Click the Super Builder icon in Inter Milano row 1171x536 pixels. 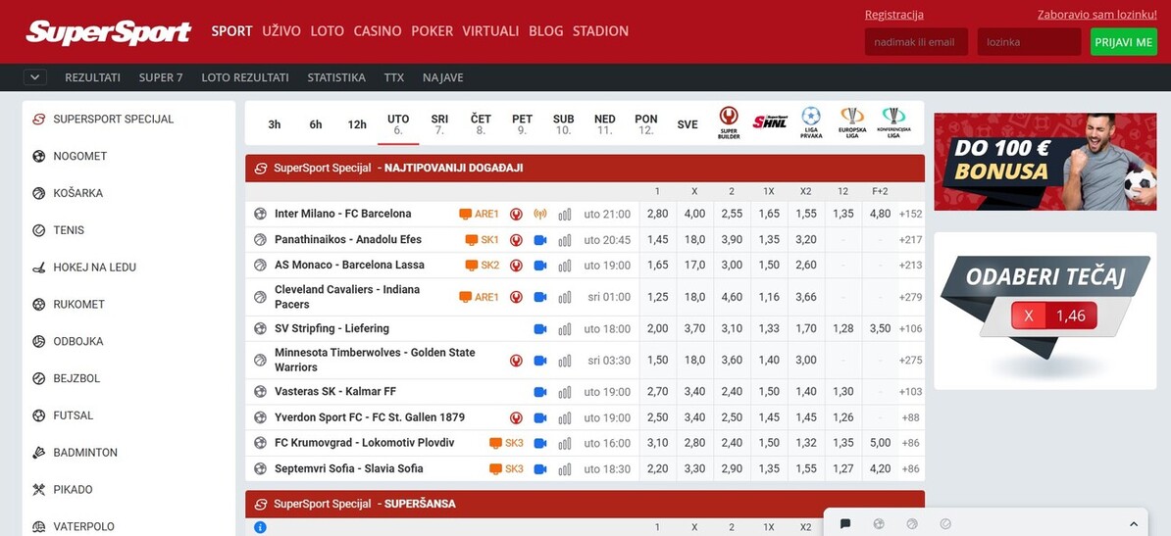(x=515, y=215)
